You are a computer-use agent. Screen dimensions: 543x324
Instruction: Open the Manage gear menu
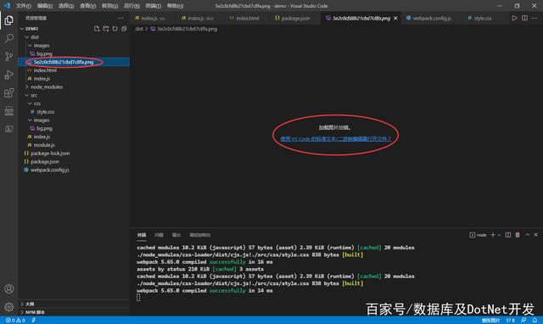click(x=9, y=307)
